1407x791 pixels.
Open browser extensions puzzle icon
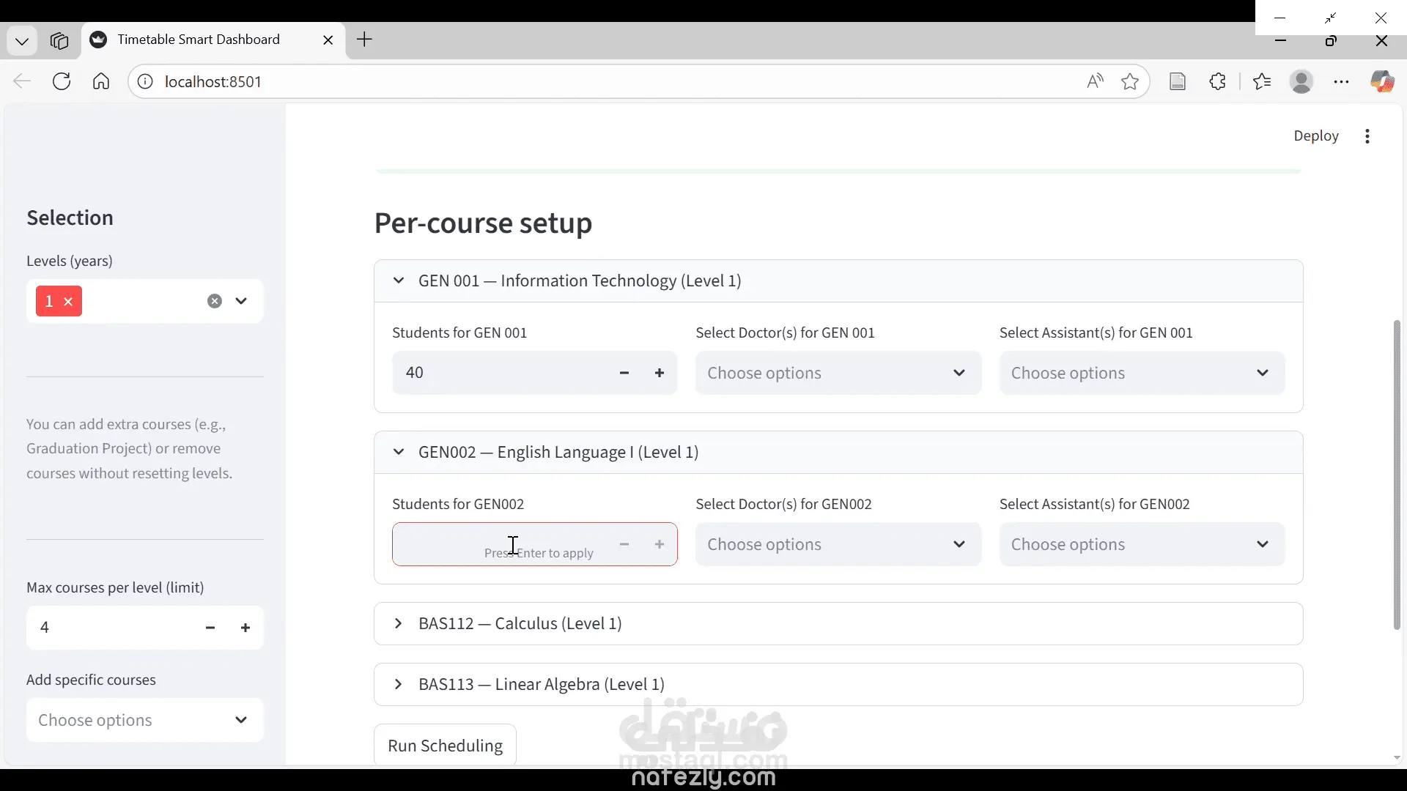pos(1218,81)
